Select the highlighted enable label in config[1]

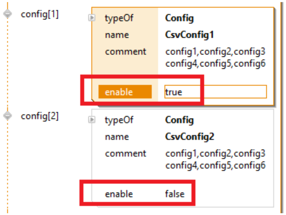125,92
